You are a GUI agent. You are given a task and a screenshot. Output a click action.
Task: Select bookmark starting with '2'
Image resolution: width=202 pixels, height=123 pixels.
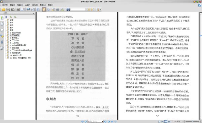click(x=14, y=35)
